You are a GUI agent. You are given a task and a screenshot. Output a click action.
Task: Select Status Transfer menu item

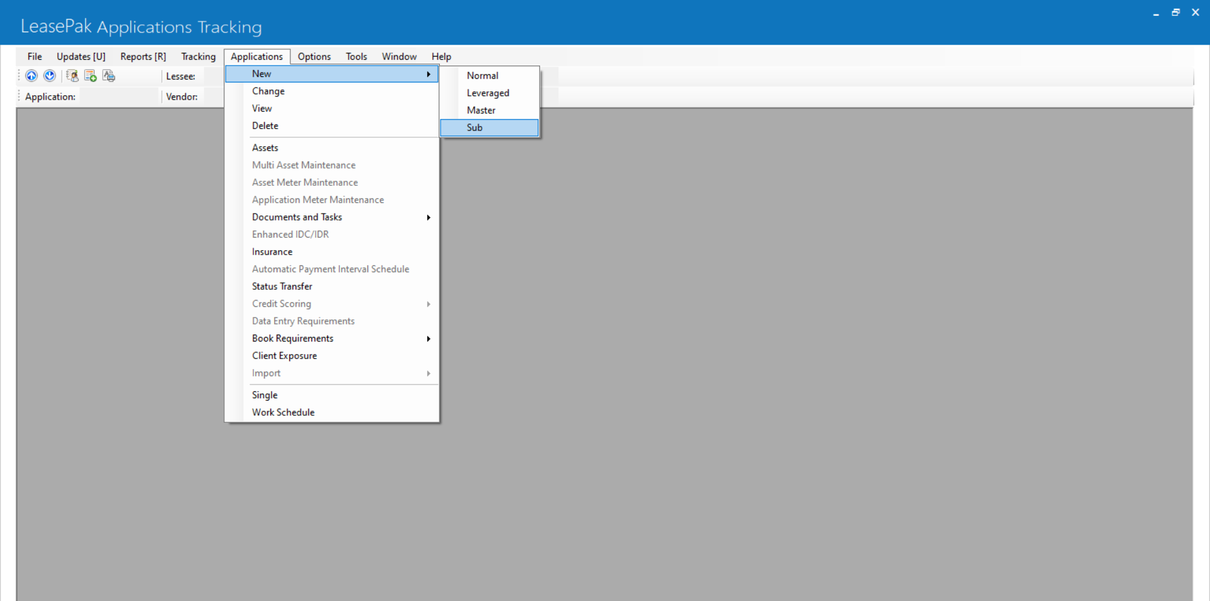click(x=332, y=287)
